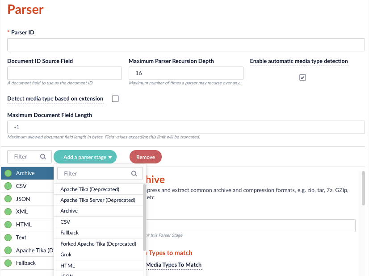Click the Maximum Parser Recursion Depth field

(x=186, y=73)
